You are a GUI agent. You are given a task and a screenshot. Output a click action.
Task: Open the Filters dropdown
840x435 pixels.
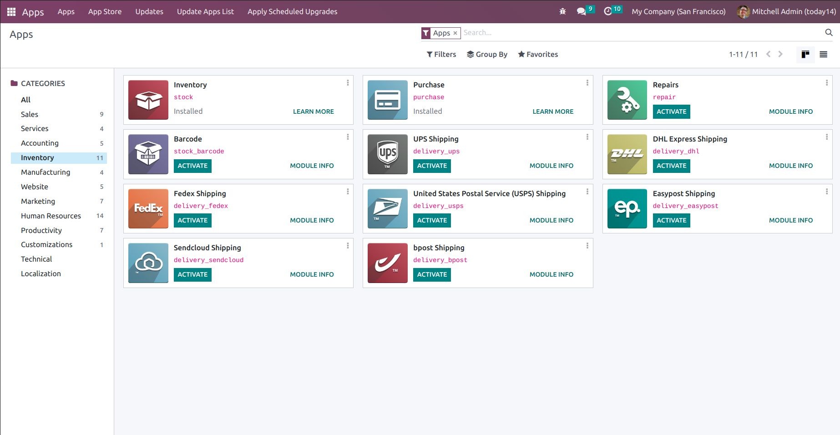coord(440,54)
